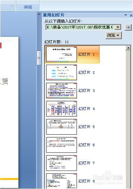Click the 幻灯片 5 label text
133x189 pixels.
tap(86, 127)
